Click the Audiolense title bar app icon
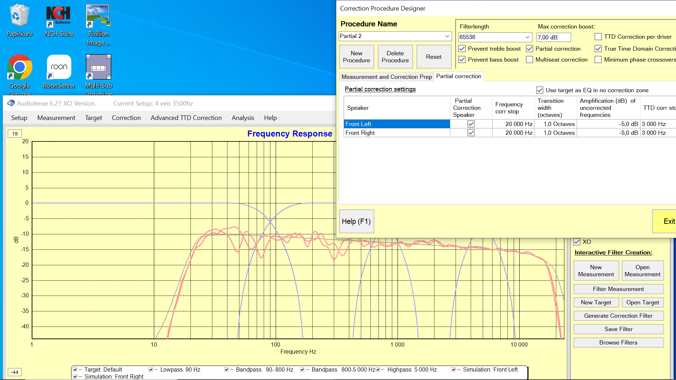Viewport: 676px width, 380px height. [x=11, y=103]
